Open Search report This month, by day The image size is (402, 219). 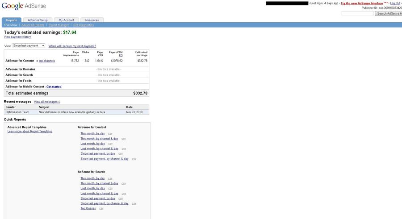pyautogui.click(x=92, y=178)
